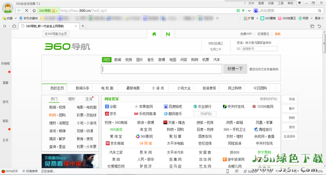Open the 手机收藏夹 bookmark folder
Screen dimensions: 326x175
point(29,18)
